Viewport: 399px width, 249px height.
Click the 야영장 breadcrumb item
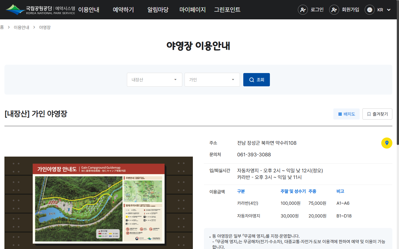(x=45, y=27)
